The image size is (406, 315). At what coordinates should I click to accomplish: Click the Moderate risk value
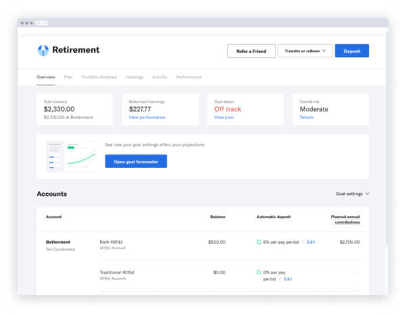(x=314, y=109)
